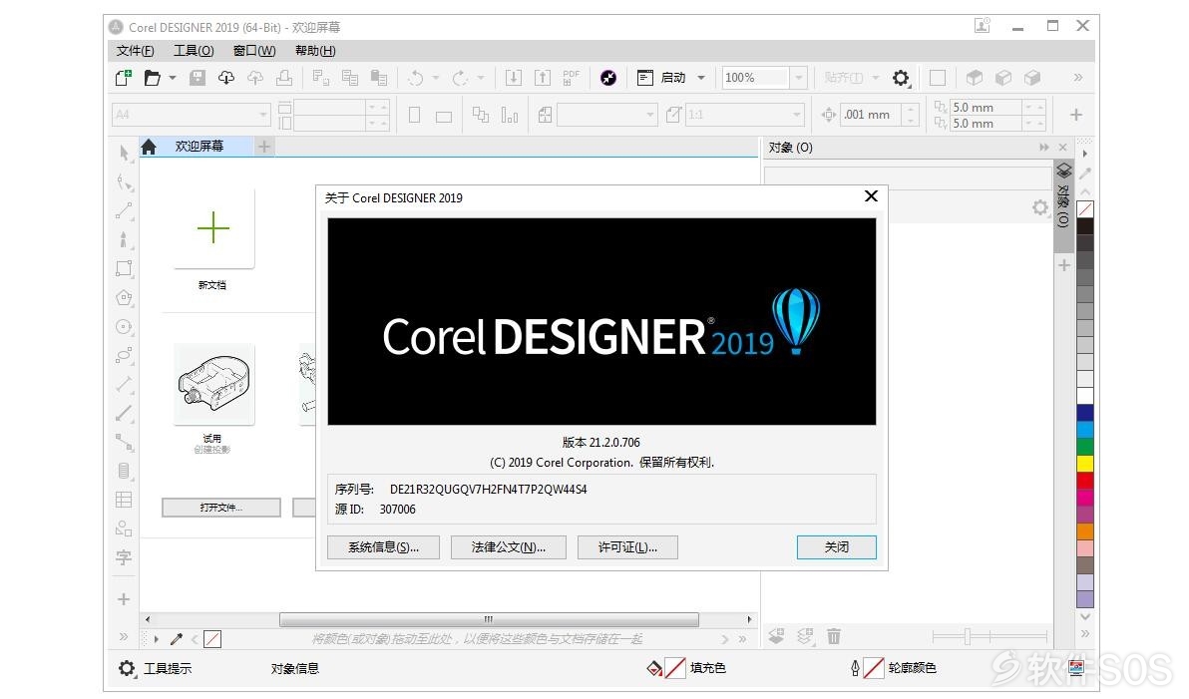Select the Pick tool arrow
The width and height of the screenshot is (1189, 699).
point(125,153)
